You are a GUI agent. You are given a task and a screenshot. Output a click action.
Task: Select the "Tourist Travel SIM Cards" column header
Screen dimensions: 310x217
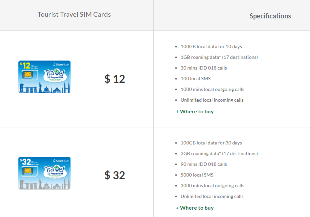click(x=74, y=15)
